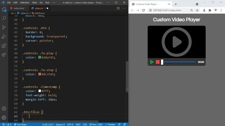Click line number 56 in gutter
The image size is (225, 126).
[16, 87]
